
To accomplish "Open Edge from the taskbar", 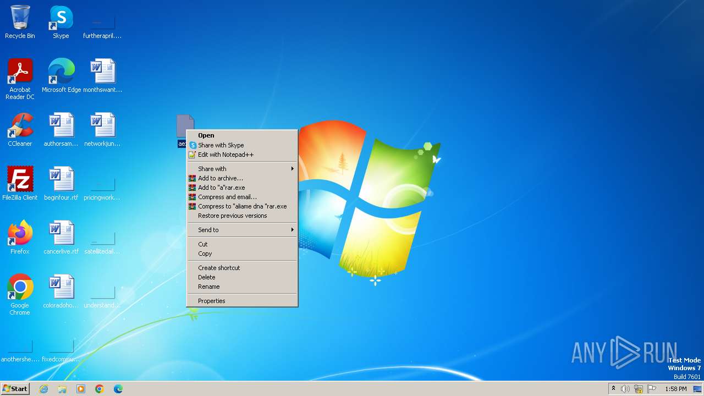I will point(118,389).
